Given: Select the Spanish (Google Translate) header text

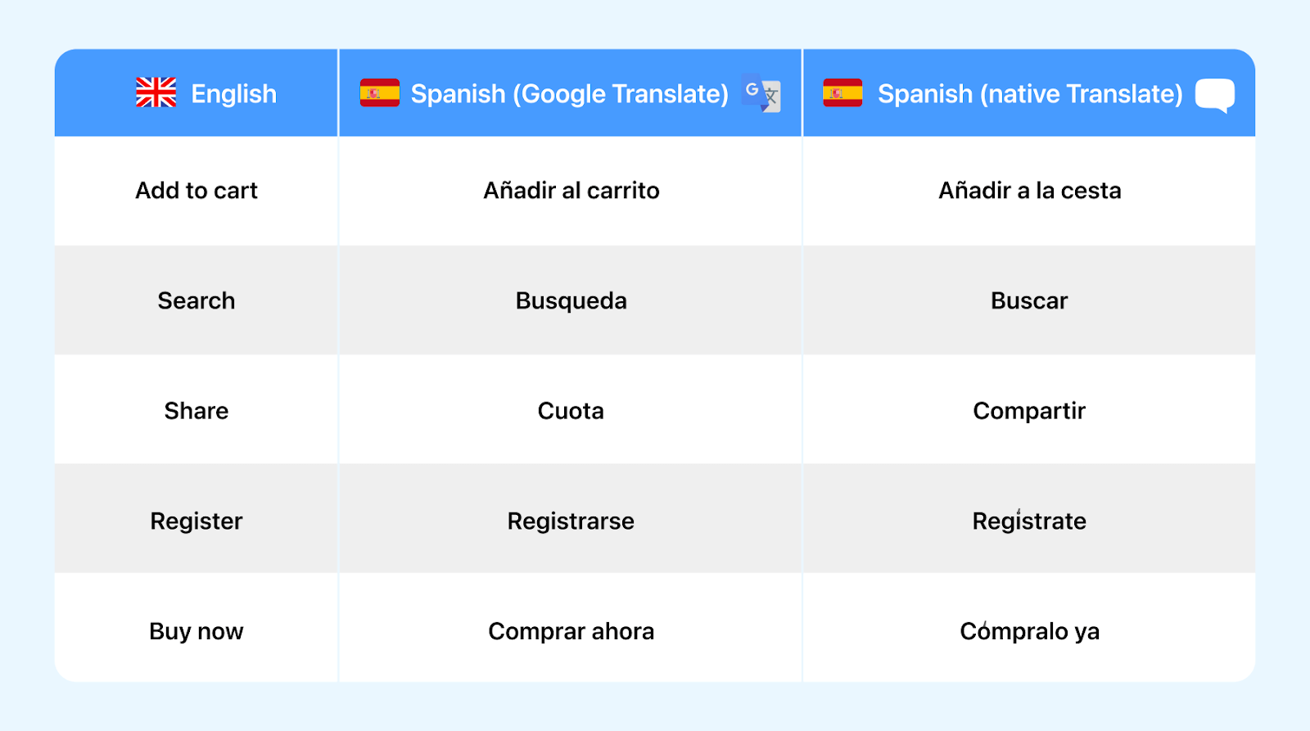Looking at the screenshot, I should pyautogui.click(x=569, y=94).
